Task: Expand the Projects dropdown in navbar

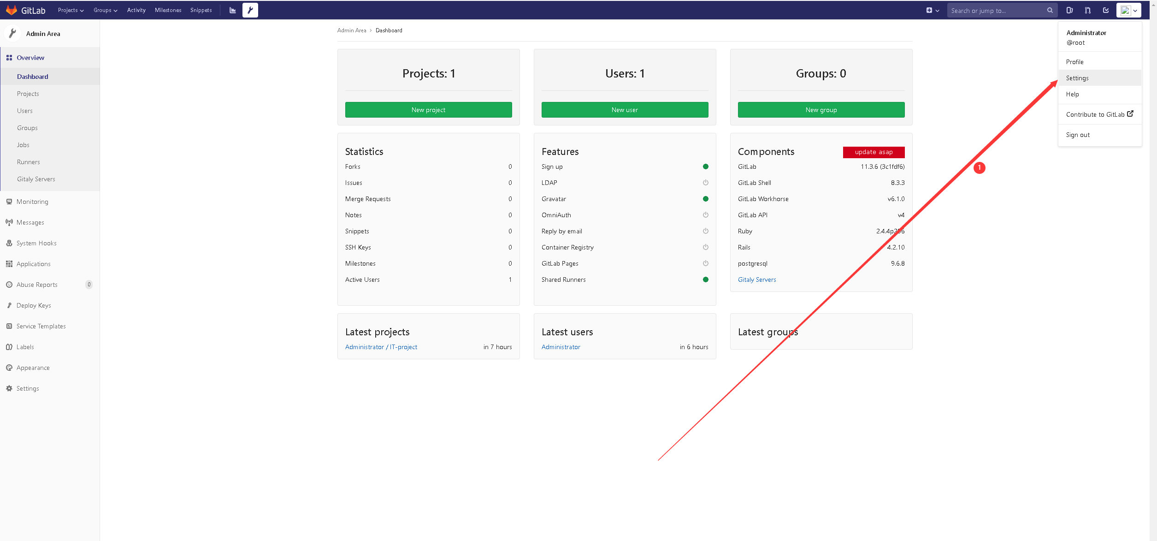Action: coord(71,10)
